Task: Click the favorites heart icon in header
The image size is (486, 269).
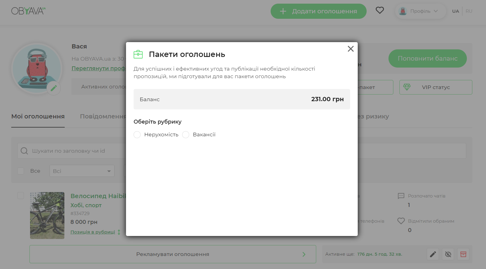Action: coord(380,11)
